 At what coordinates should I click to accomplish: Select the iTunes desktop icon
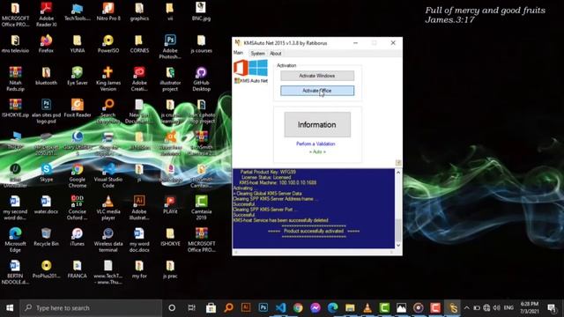[x=78, y=237]
